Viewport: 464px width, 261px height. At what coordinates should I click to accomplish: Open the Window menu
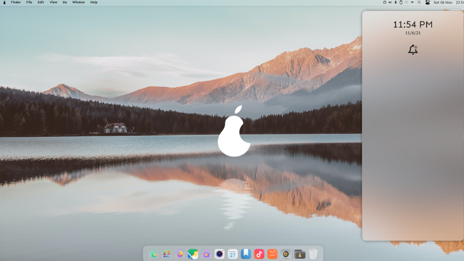[x=79, y=2]
